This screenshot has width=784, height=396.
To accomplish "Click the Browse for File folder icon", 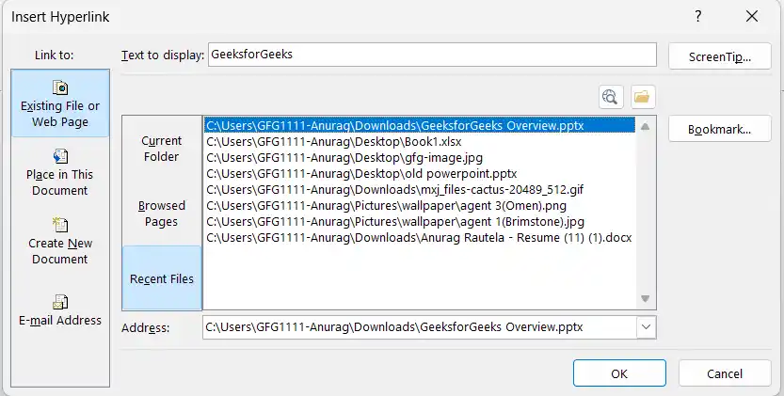I will point(643,97).
